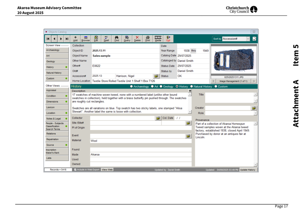The width and height of the screenshot is (302, 213).
Task: Open the Media management icon
Action: [158, 38]
